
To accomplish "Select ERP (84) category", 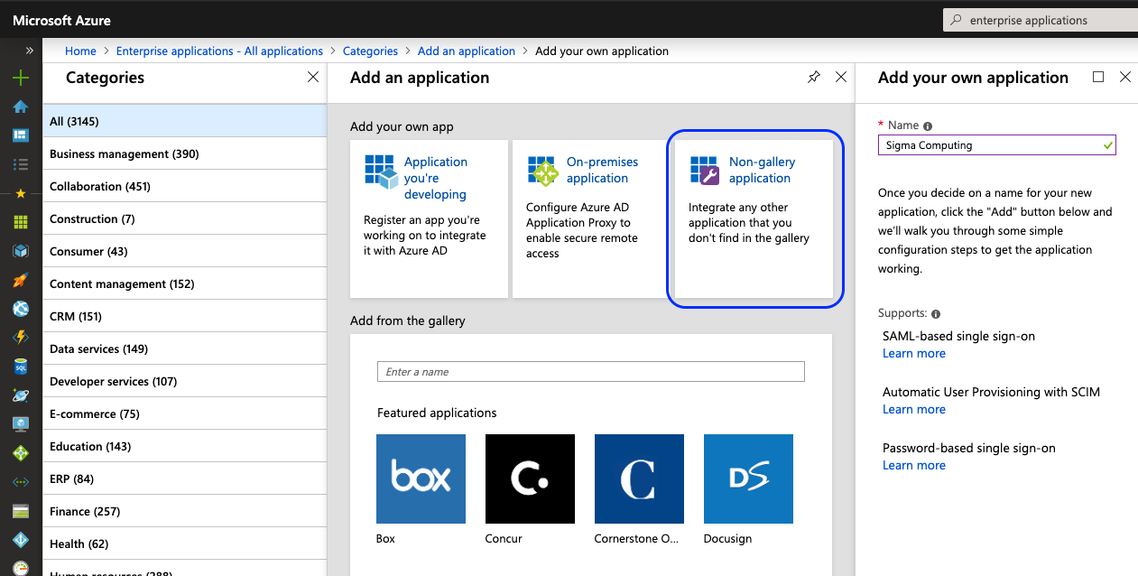I will click(184, 478).
